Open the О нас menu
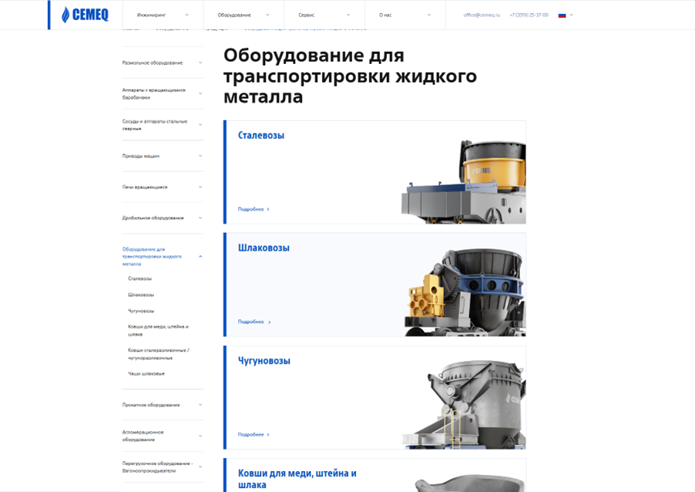The image size is (695, 492). tap(405, 15)
